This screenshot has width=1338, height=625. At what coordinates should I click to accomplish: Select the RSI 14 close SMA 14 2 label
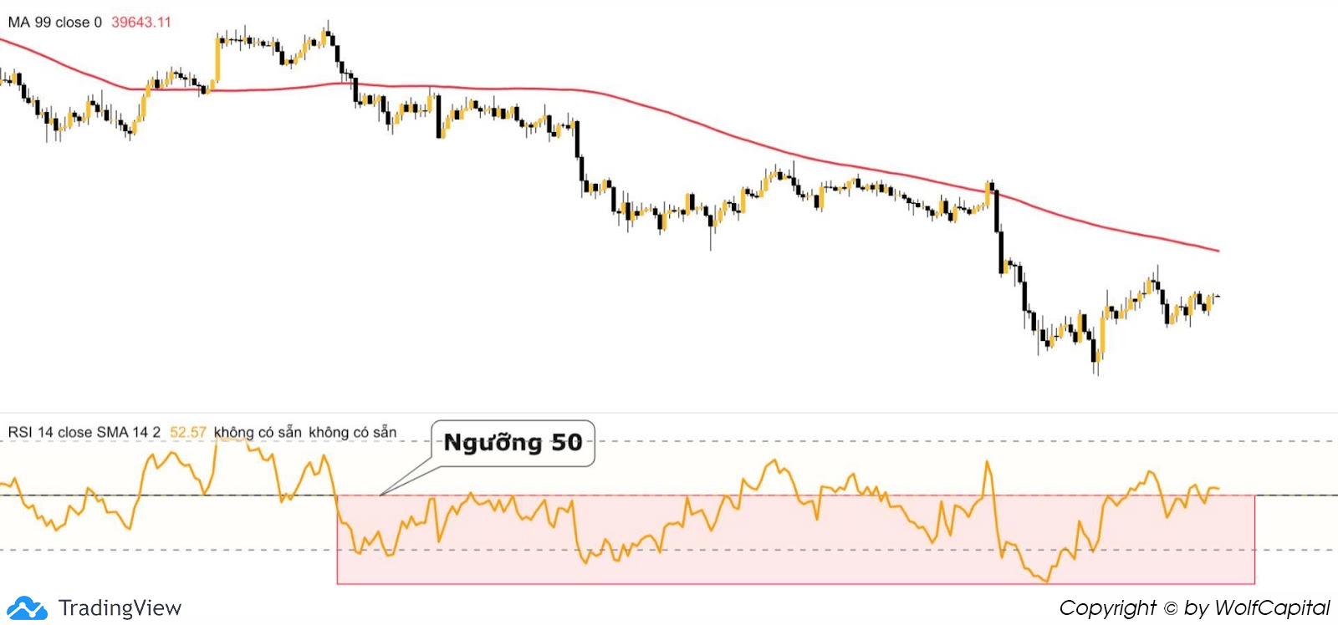[x=84, y=432]
